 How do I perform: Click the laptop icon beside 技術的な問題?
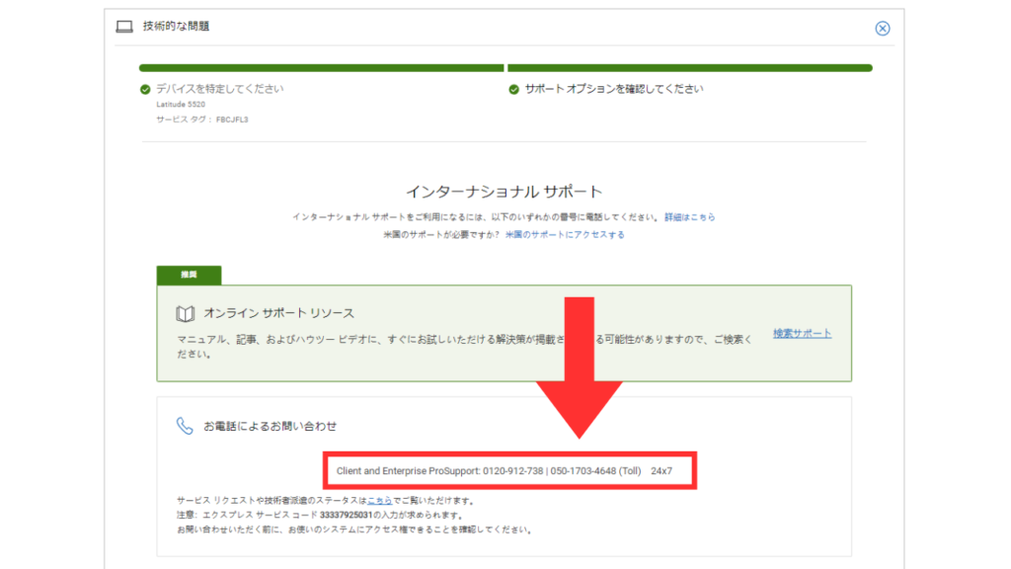[124, 27]
